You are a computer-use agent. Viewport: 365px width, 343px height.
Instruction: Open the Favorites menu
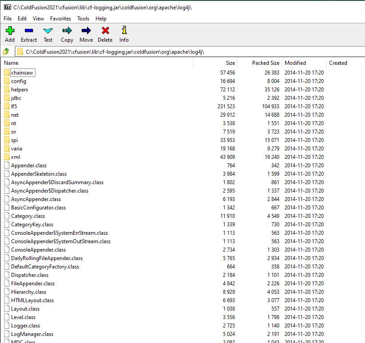60,18
